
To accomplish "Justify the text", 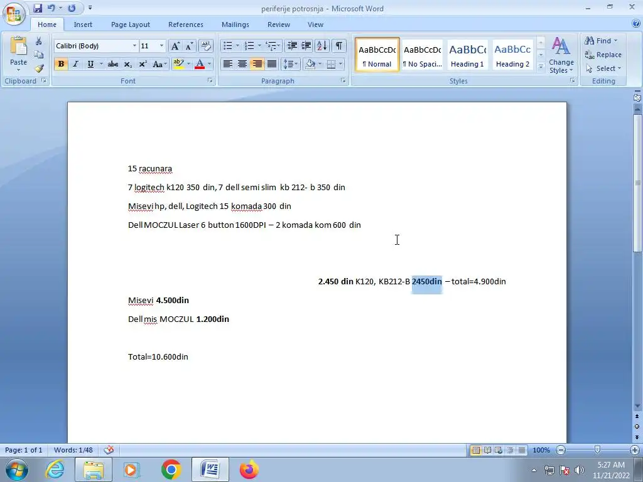I will coord(272,64).
